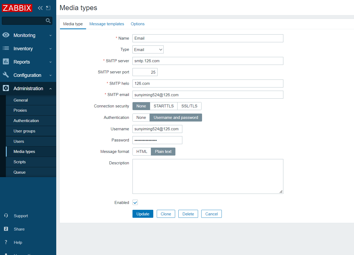Click the Support headset icon
Screen dimensions: 354x255
coord(6,216)
